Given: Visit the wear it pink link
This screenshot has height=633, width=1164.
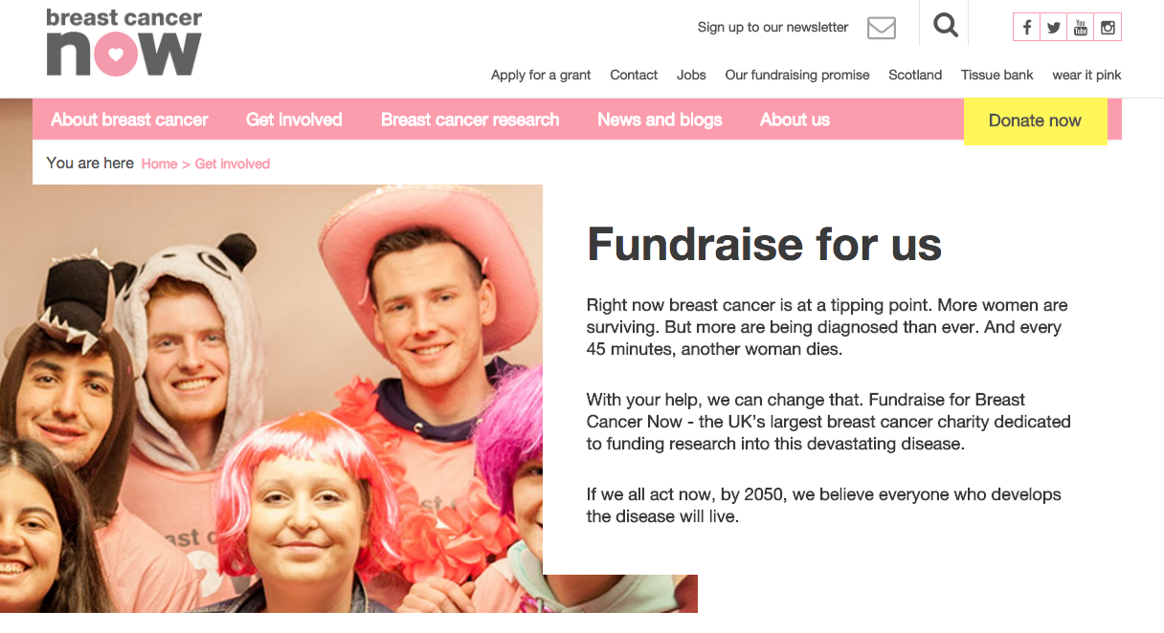Looking at the screenshot, I should click(1086, 75).
